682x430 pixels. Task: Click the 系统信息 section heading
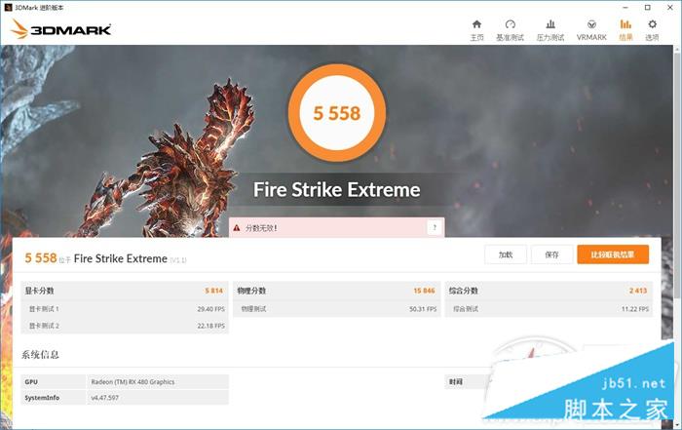[40, 355]
